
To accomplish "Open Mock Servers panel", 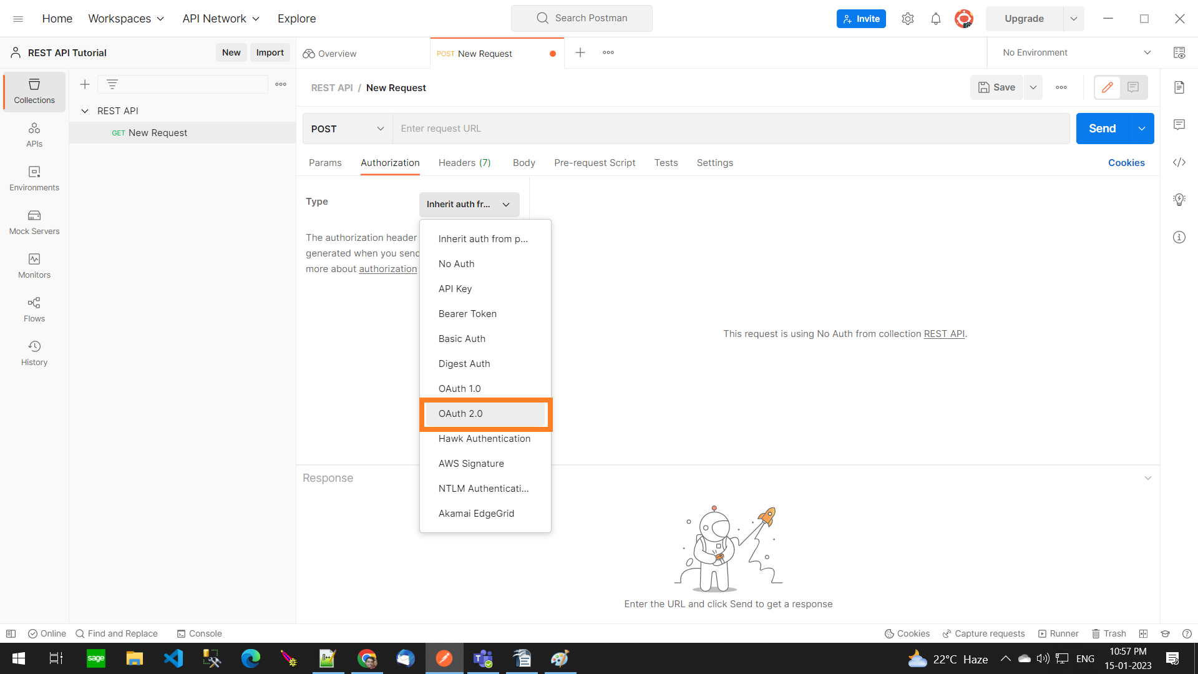I will pyautogui.click(x=34, y=222).
